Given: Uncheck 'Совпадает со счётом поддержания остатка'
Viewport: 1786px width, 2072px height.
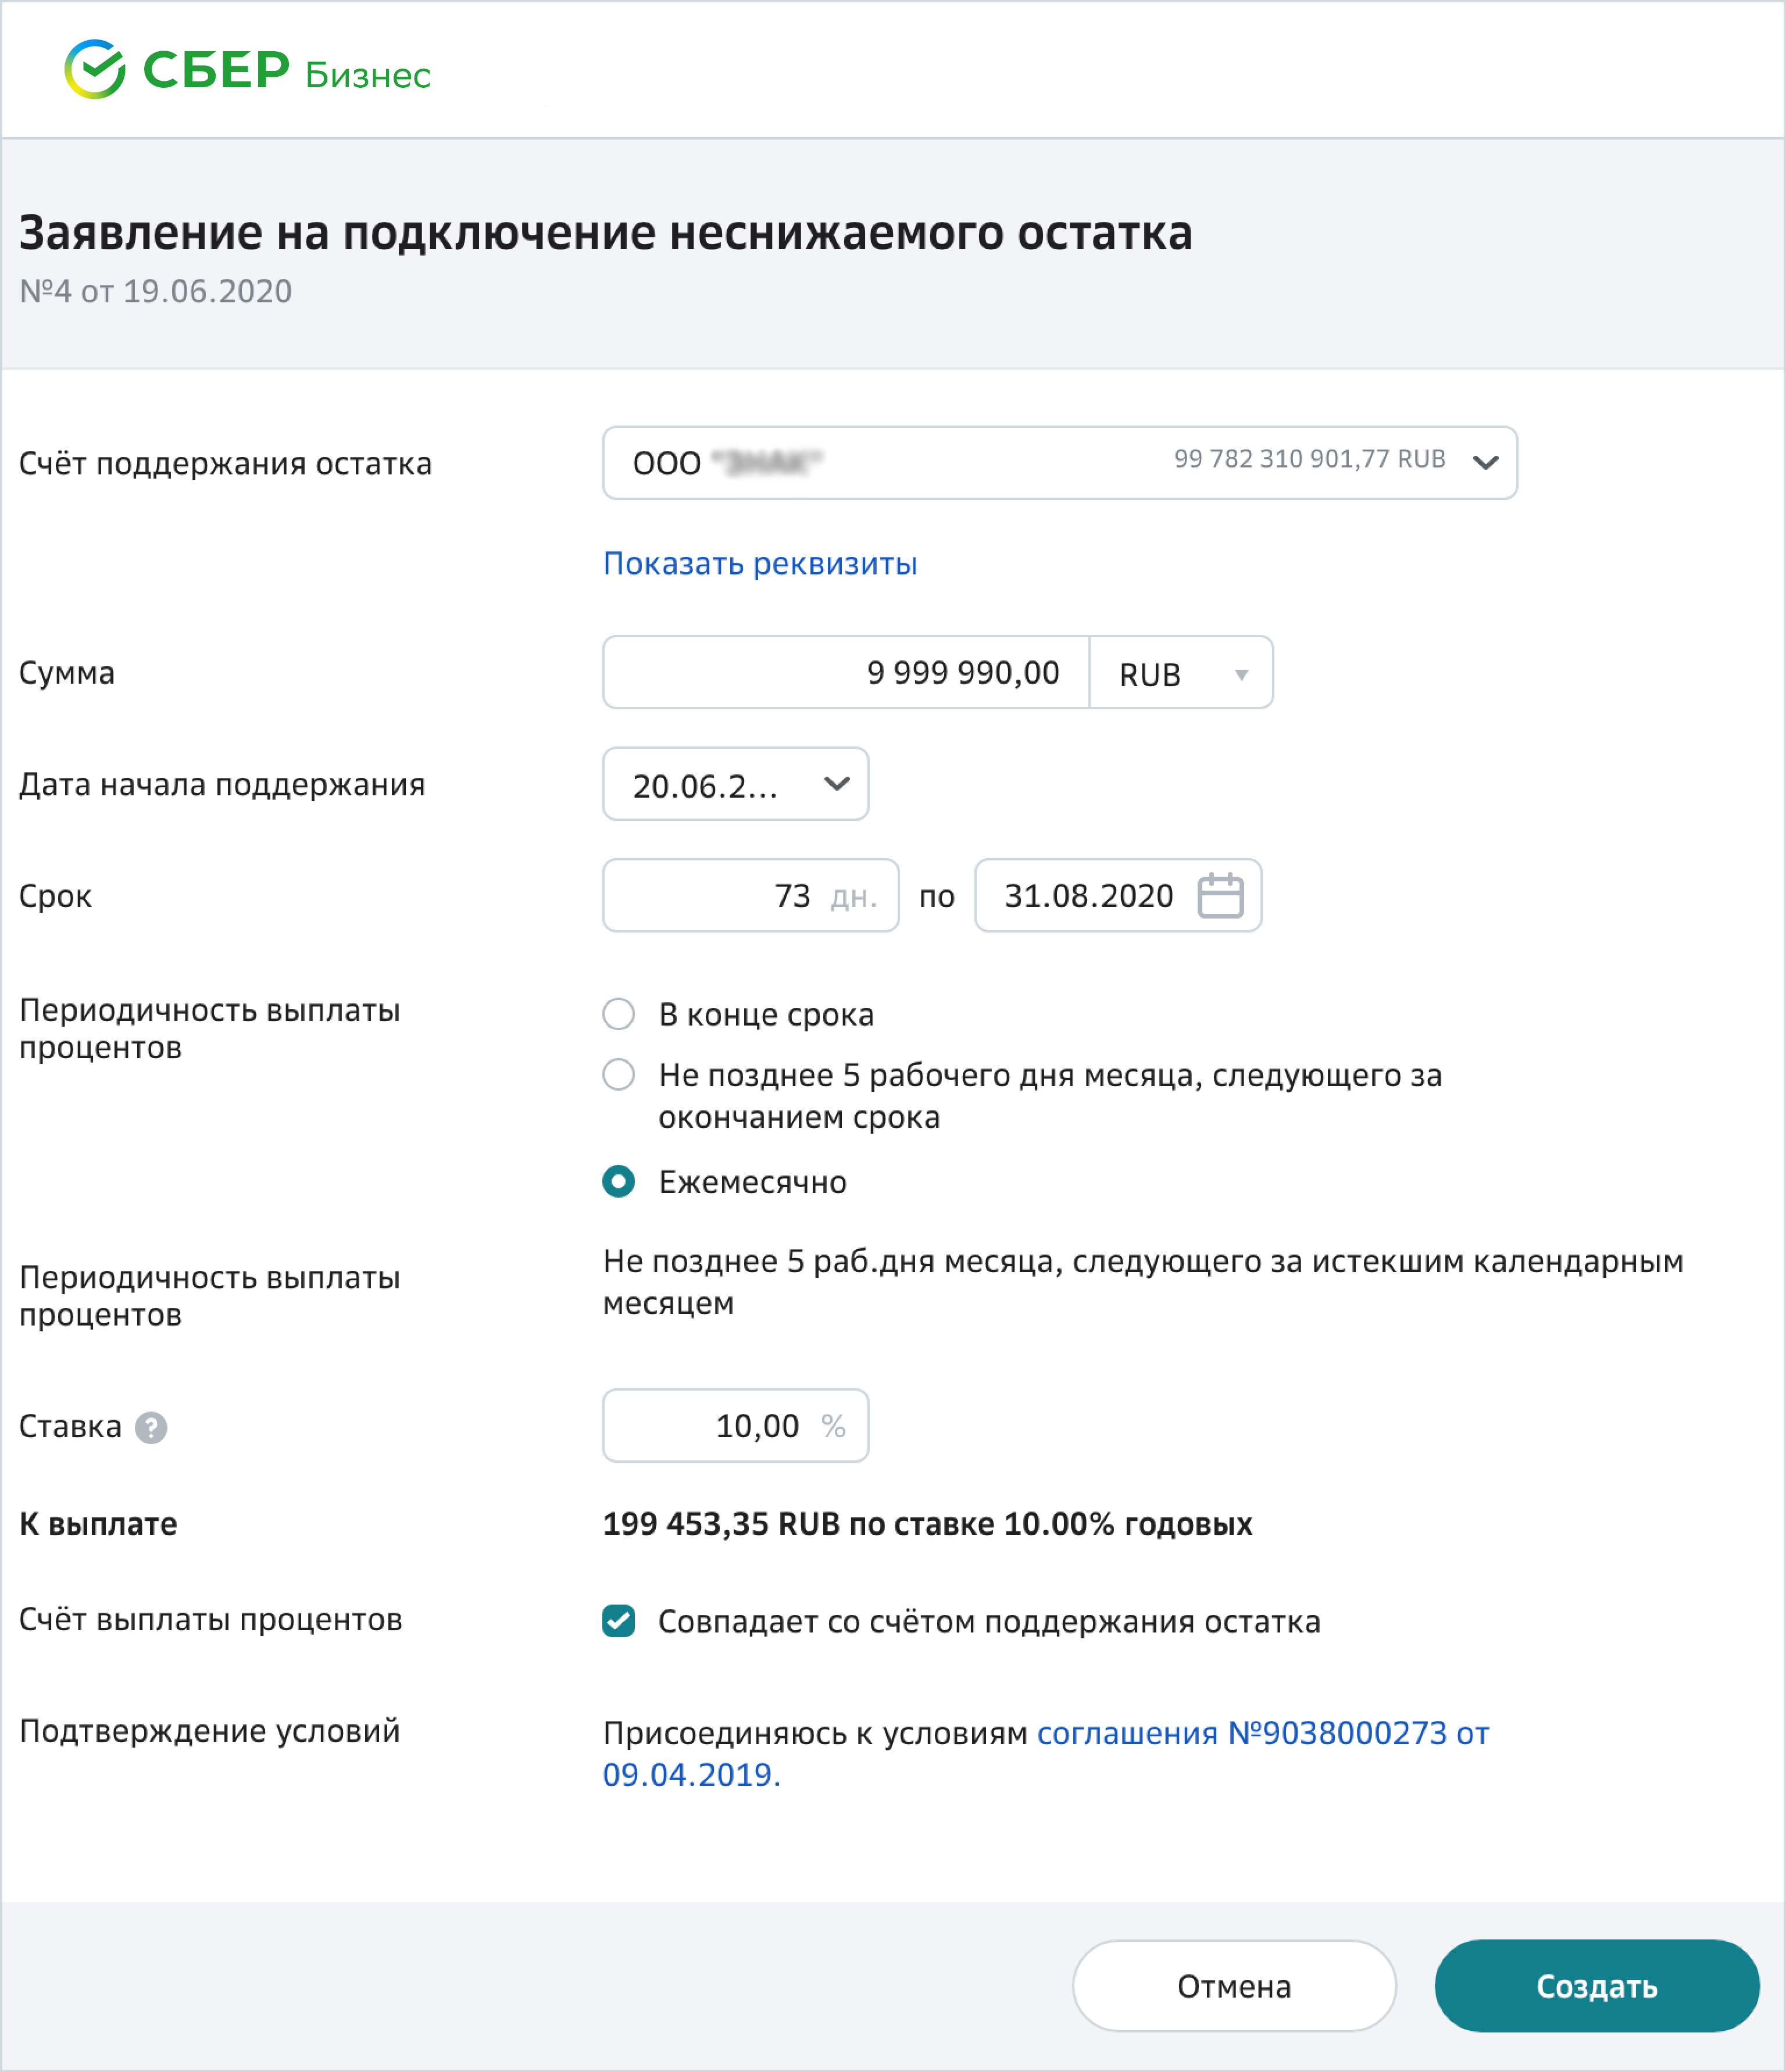Looking at the screenshot, I should 619,1621.
